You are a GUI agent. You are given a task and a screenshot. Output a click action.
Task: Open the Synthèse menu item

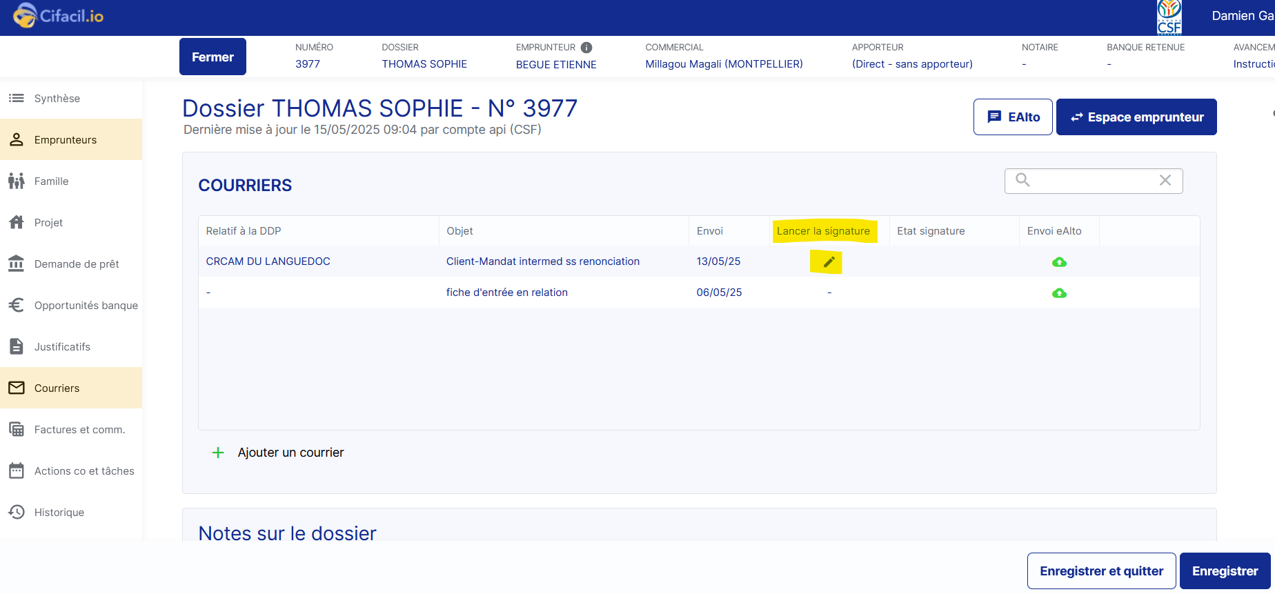pyautogui.click(x=57, y=99)
